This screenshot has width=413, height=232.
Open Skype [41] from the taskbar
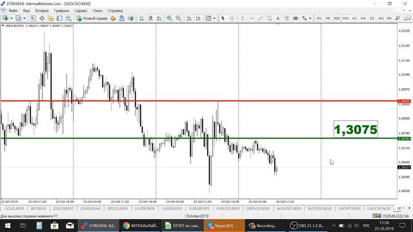[x=224, y=226]
